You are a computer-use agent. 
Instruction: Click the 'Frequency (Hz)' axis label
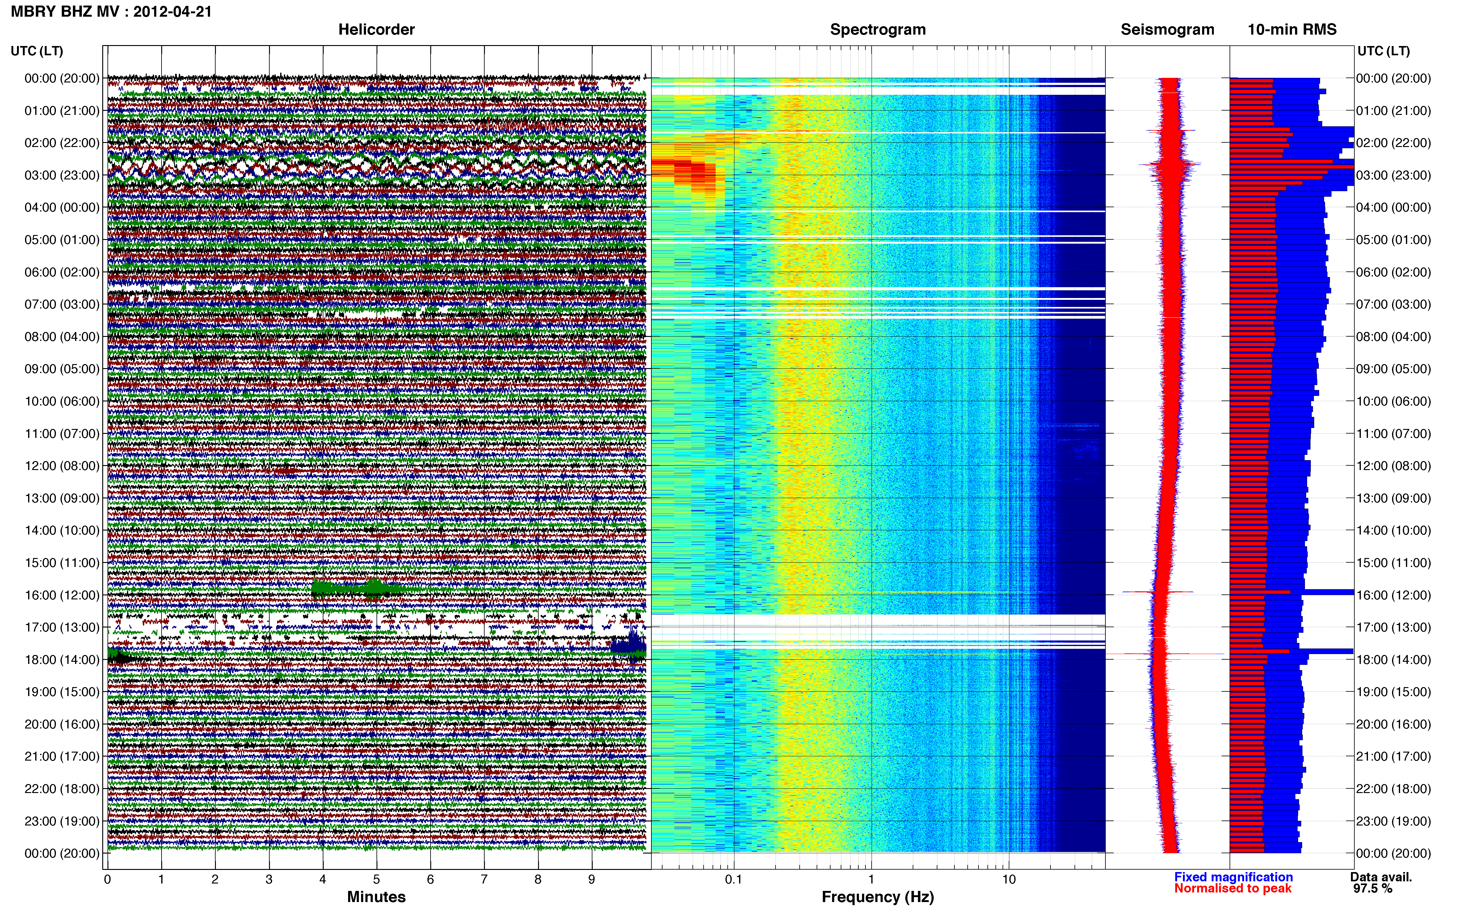pos(877,897)
